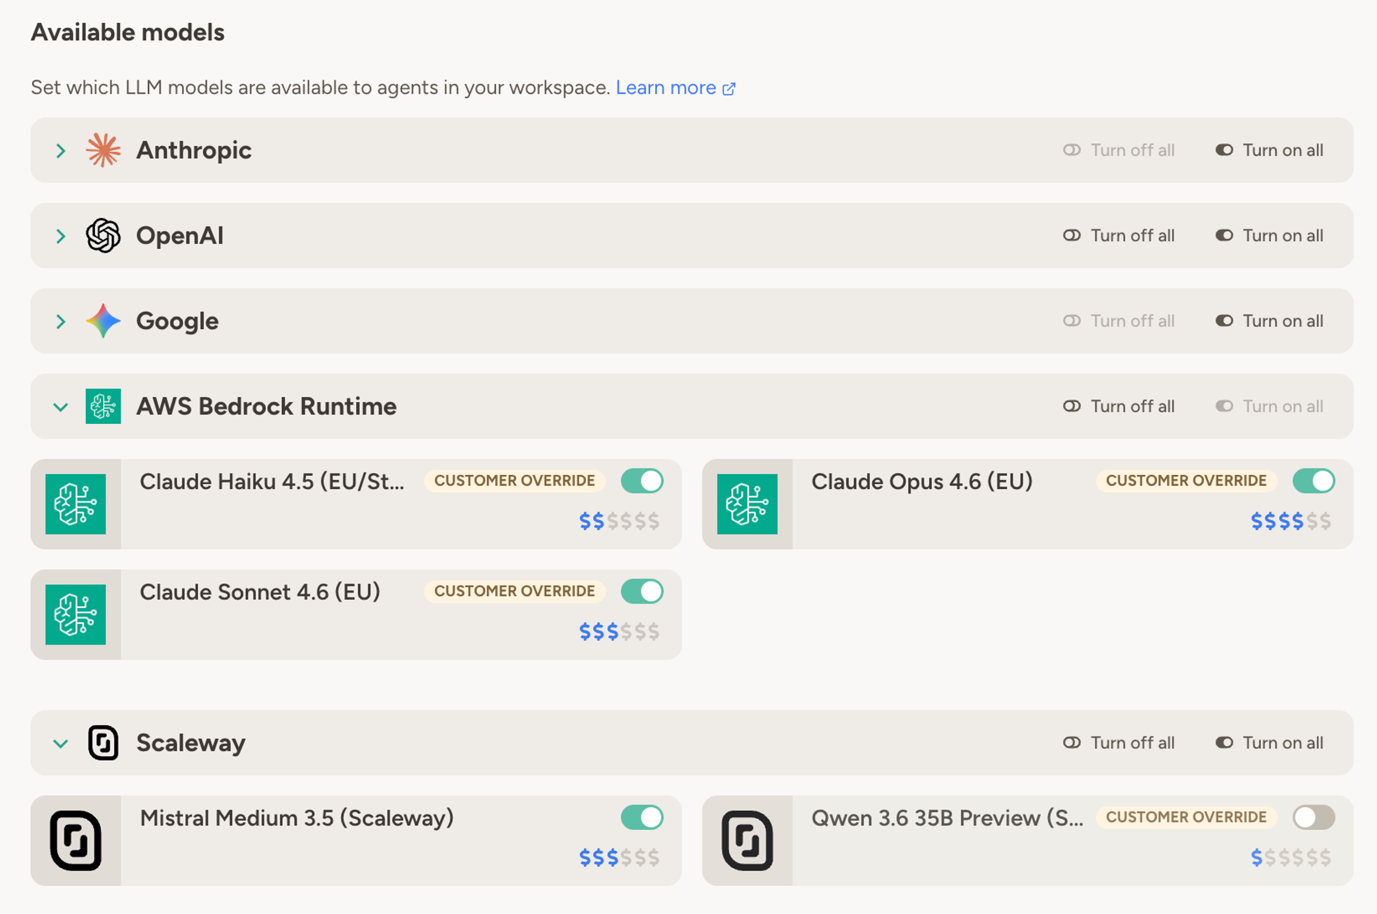This screenshot has height=914, width=1377.
Task: Turn off all Anthropic models
Action: (x=1118, y=150)
